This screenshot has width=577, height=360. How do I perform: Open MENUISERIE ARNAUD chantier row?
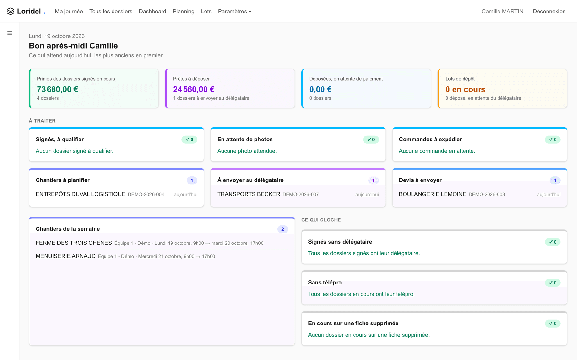point(162,256)
